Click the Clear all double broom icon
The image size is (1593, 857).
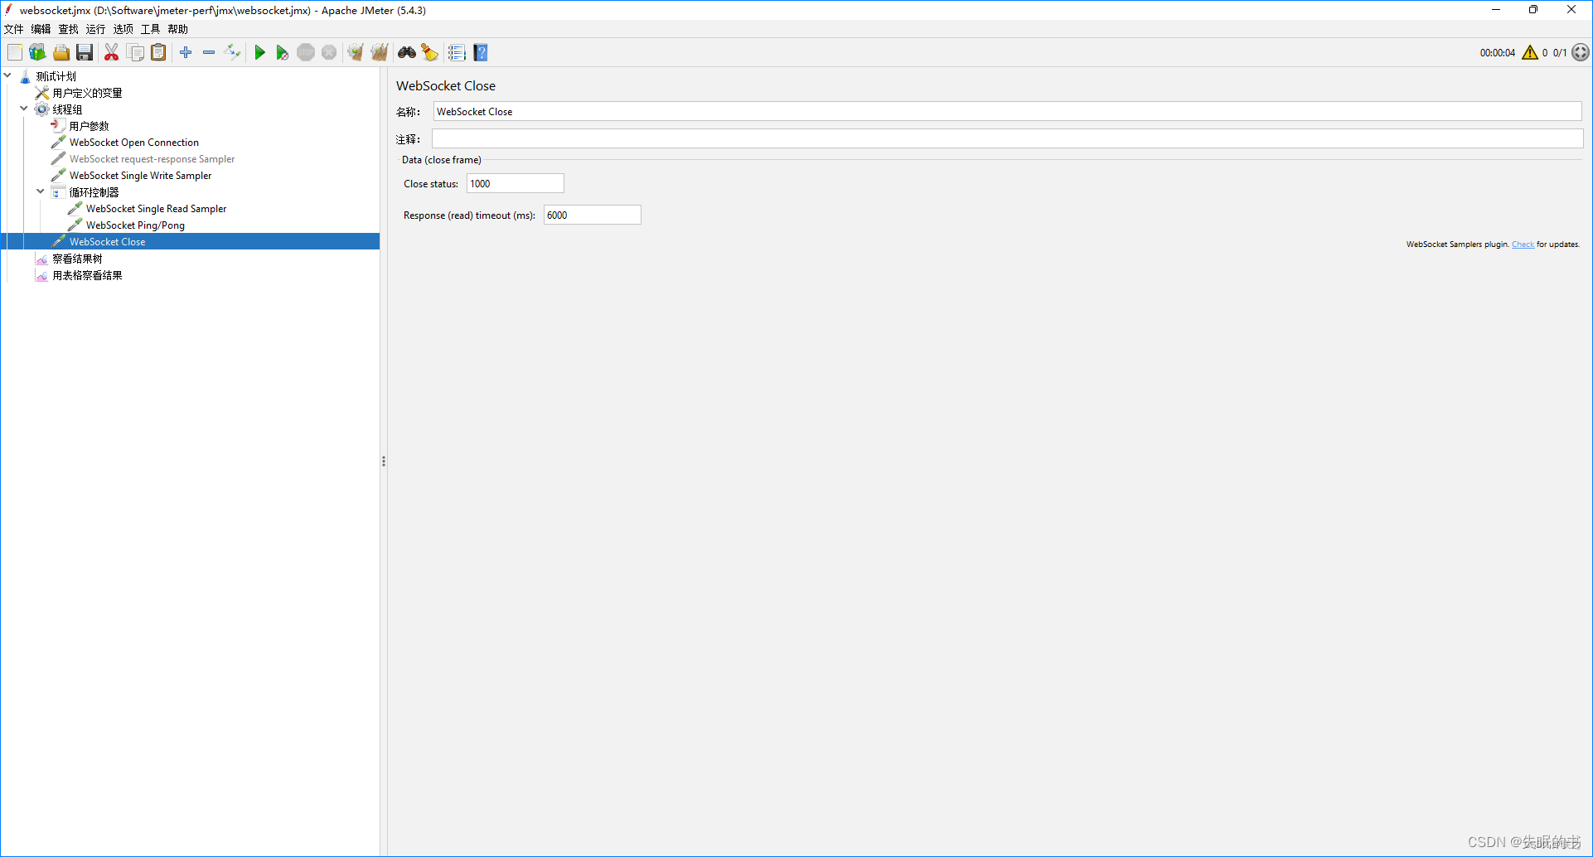point(380,53)
